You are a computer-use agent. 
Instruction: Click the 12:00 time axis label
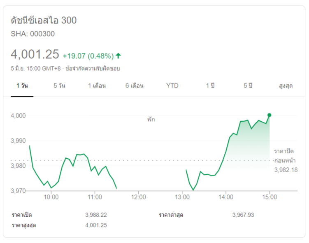[139, 197]
